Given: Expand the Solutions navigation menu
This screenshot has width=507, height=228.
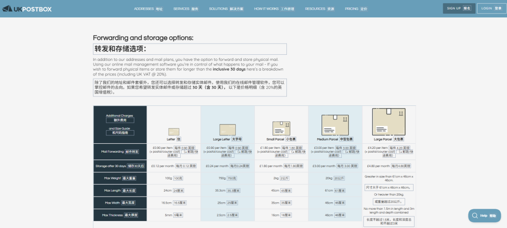Looking at the screenshot, I should pyautogui.click(x=226, y=9).
